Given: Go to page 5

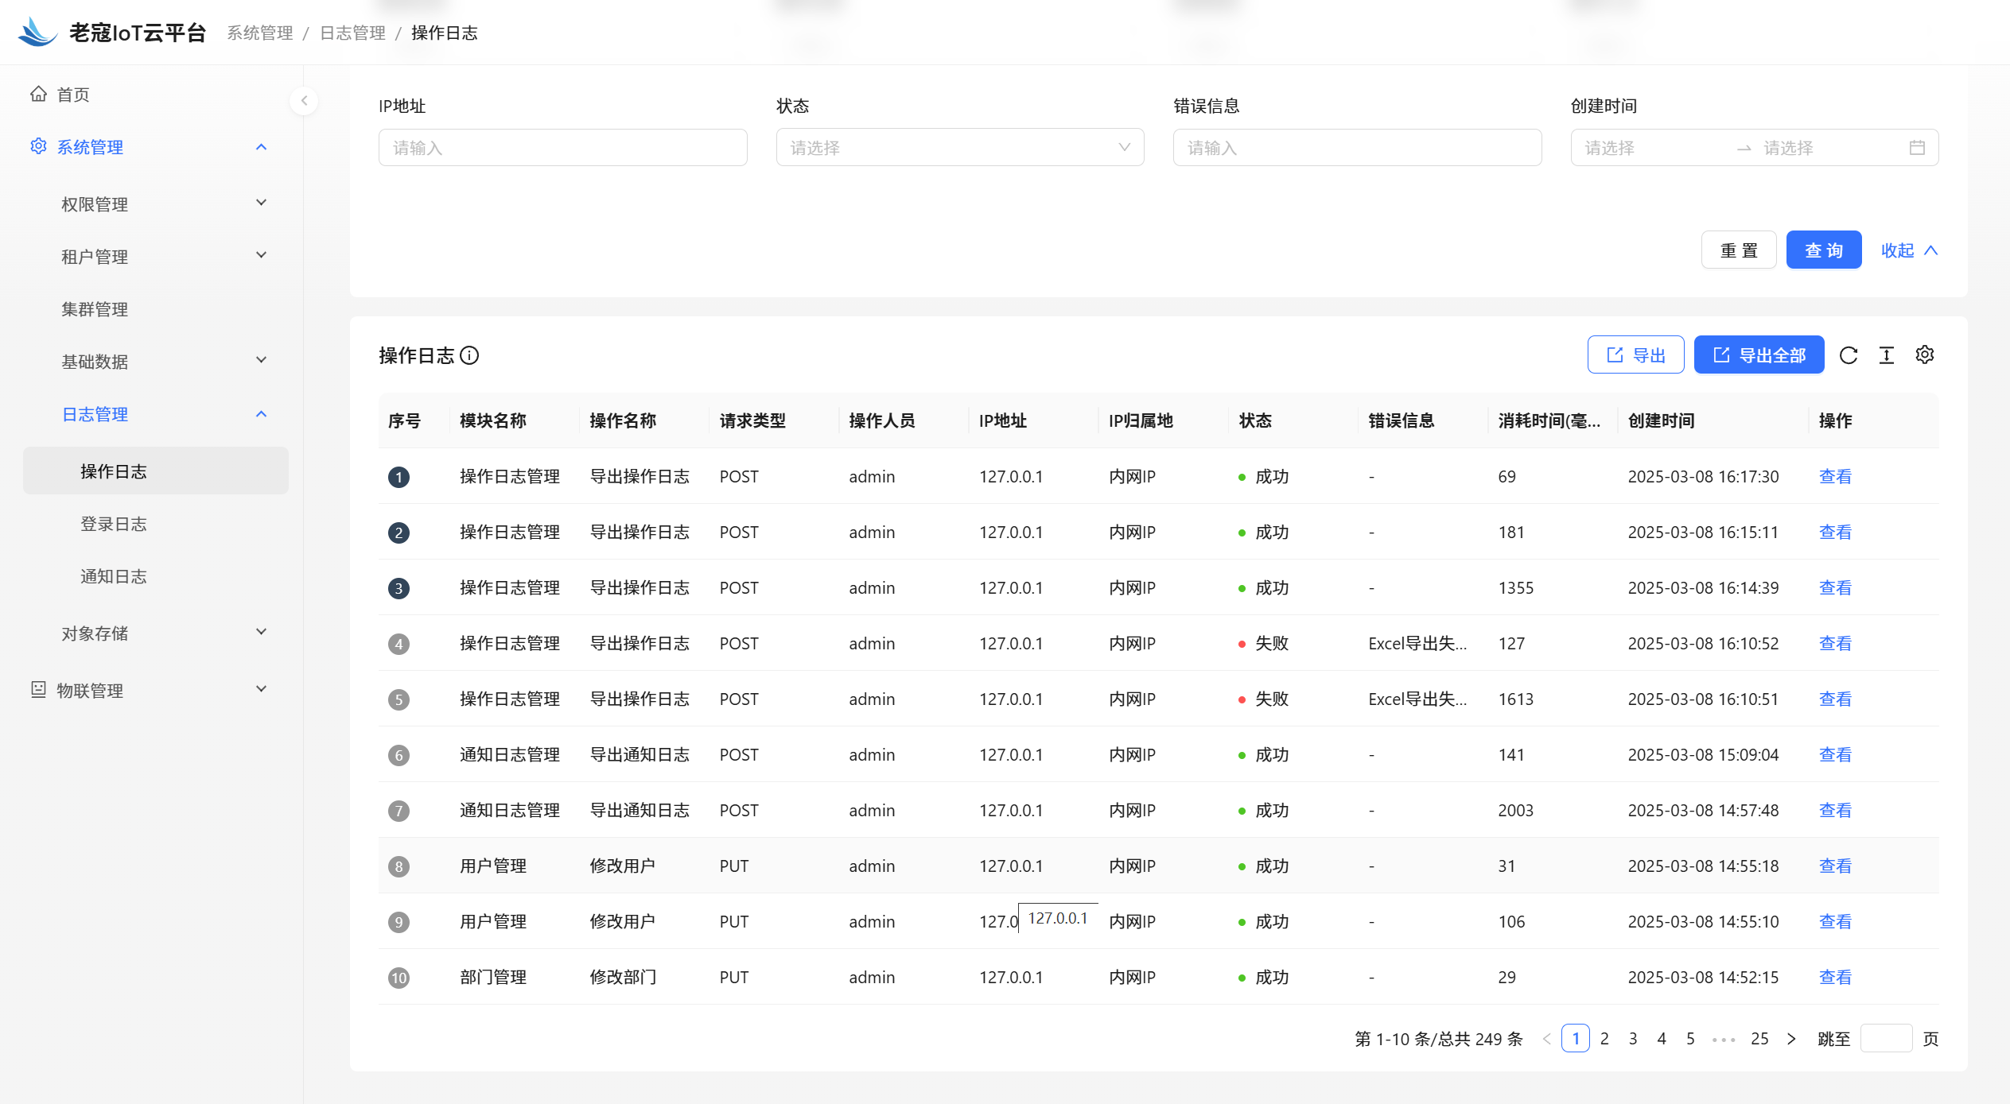Looking at the screenshot, I should pos(1690,1039).
